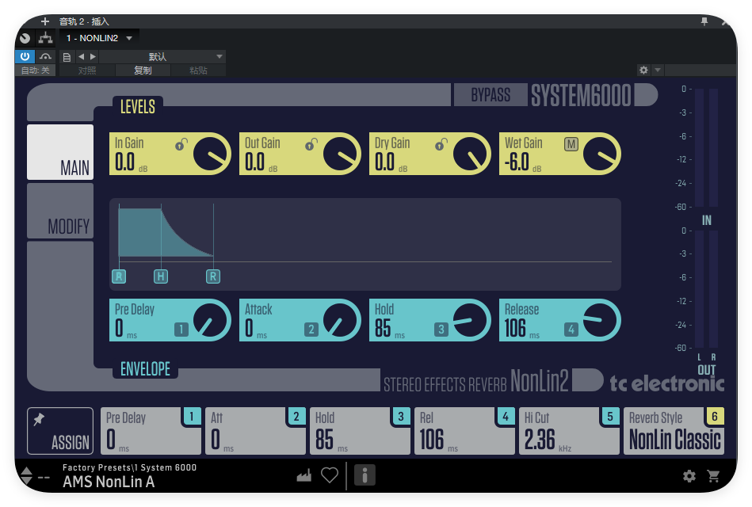Click the Pre Delay knob
The image size is (752, 507).
coord(211,320)
